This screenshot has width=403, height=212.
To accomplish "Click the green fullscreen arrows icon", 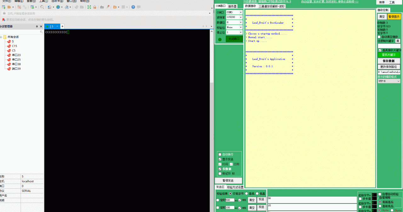I will point(89,7).
